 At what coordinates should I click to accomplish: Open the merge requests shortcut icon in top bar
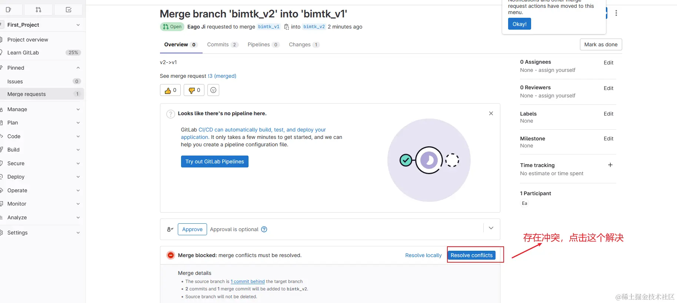(x=39, y=10)
